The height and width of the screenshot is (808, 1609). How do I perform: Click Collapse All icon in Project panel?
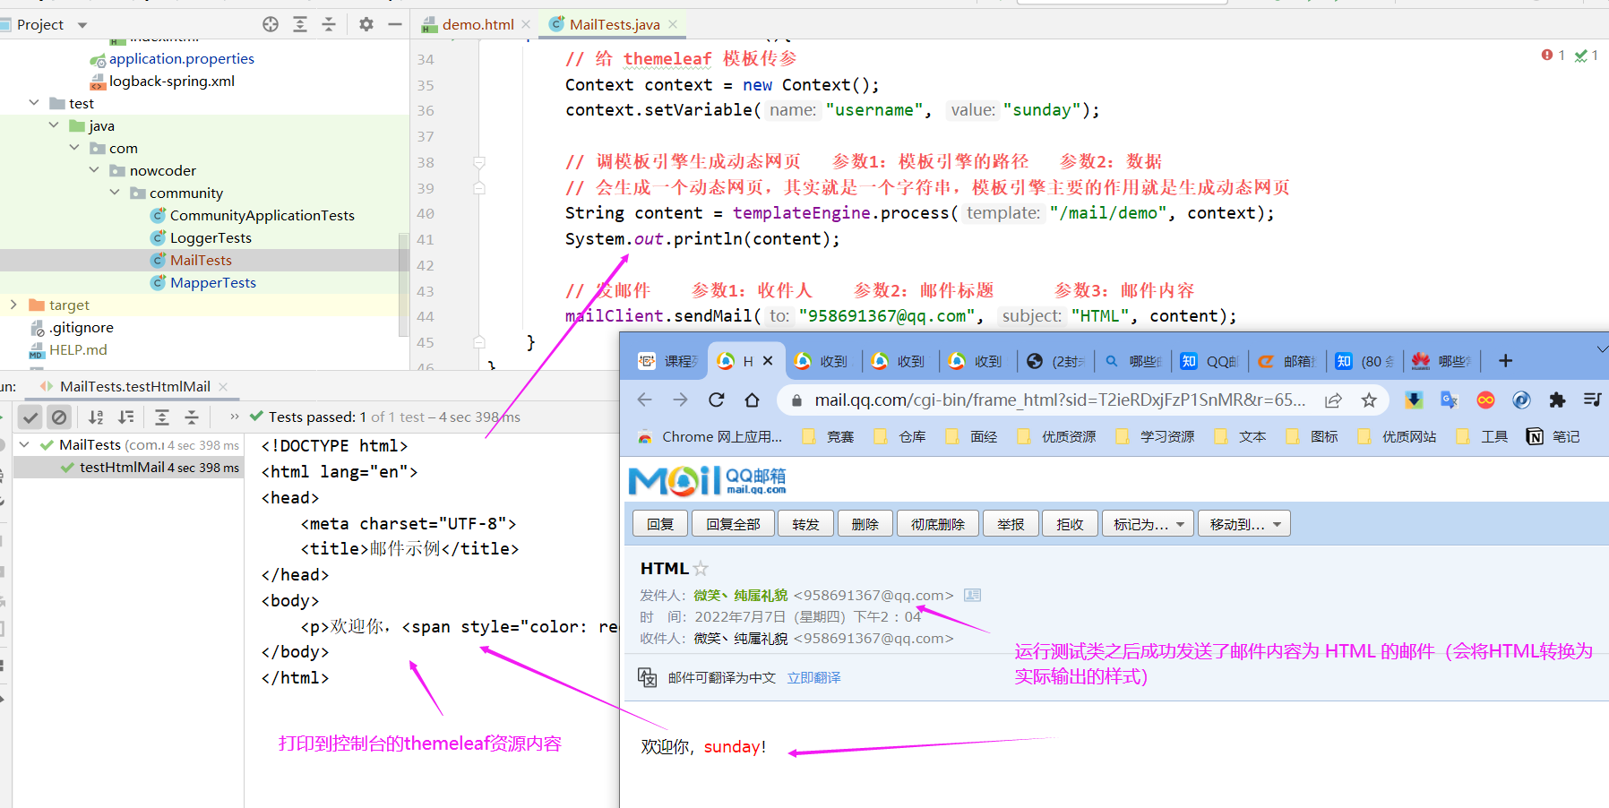click(329, 24)
